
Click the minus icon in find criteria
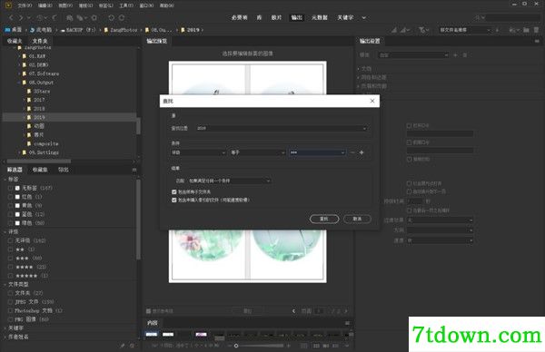click(352, 152)
